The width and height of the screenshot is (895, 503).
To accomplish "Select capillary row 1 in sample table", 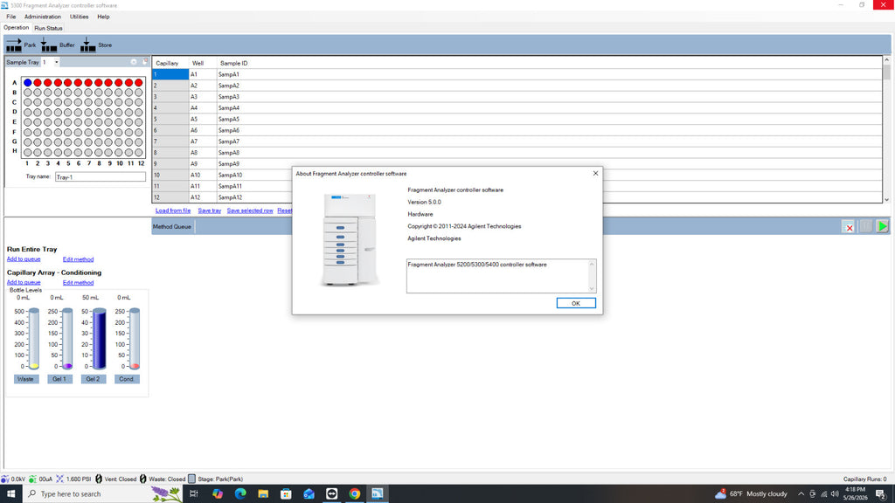I will point(170,74).
